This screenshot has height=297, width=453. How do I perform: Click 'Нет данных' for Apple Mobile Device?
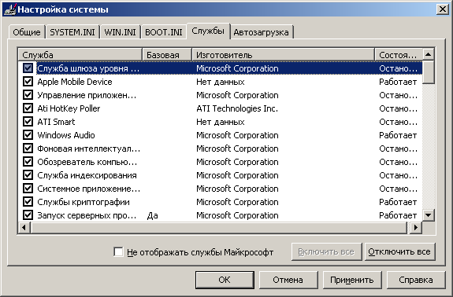[x=221, y=82]
